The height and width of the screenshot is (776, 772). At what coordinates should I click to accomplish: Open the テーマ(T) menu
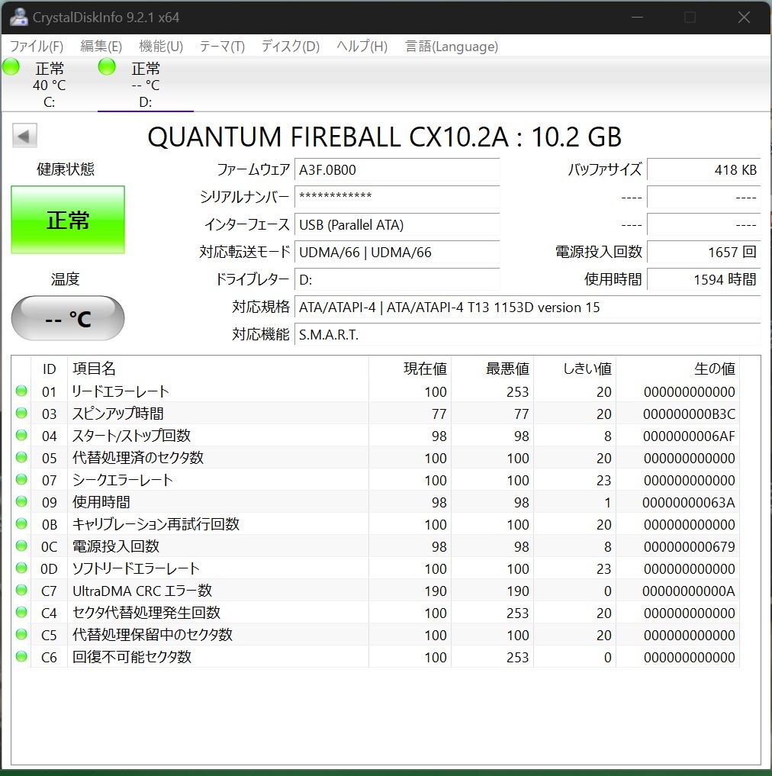pyautogui.click(x=221, y=47)
